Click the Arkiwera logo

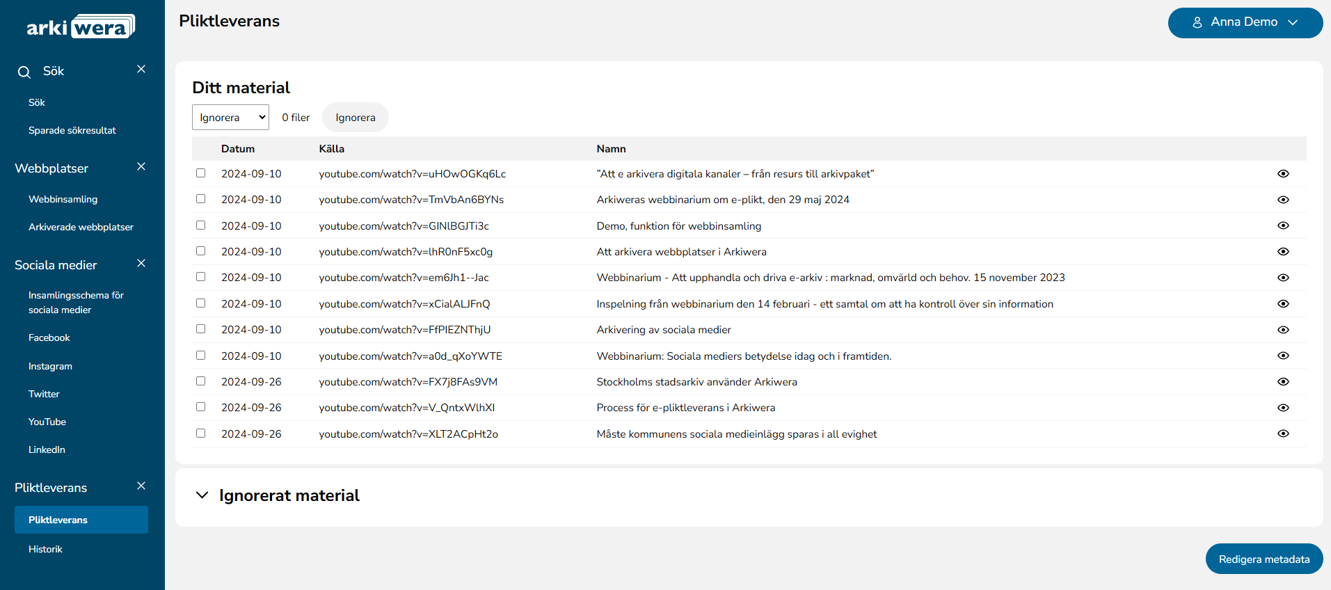coord(81,27)
